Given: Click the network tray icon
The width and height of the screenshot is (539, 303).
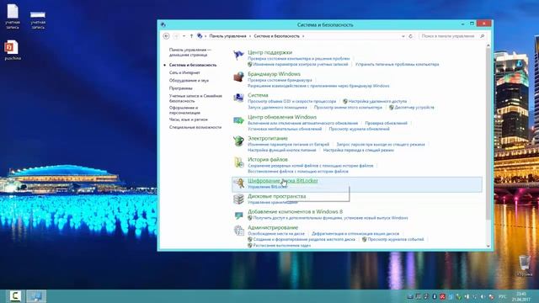Looking at the screenshot, I should click(475, 296).
